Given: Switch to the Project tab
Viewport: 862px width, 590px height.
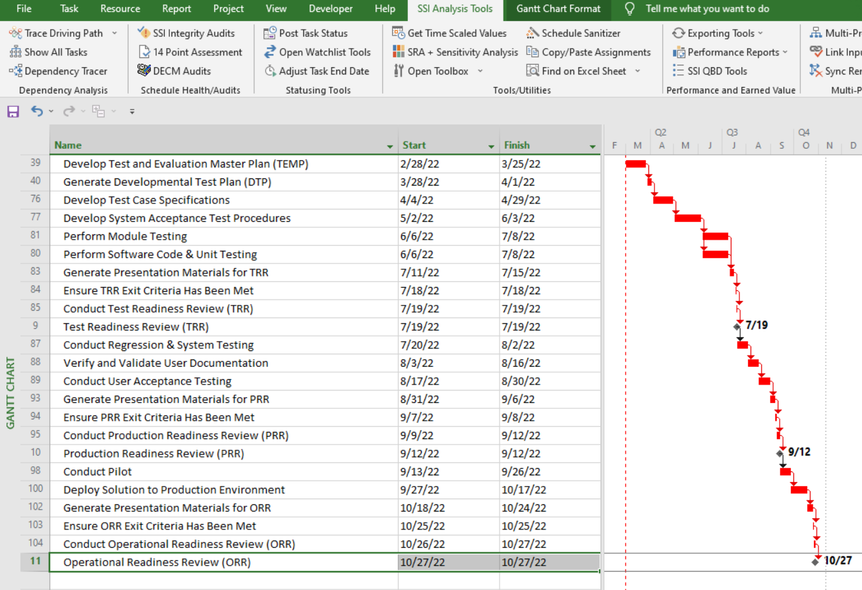Looking at the screenshot, I should pos(229,9).
